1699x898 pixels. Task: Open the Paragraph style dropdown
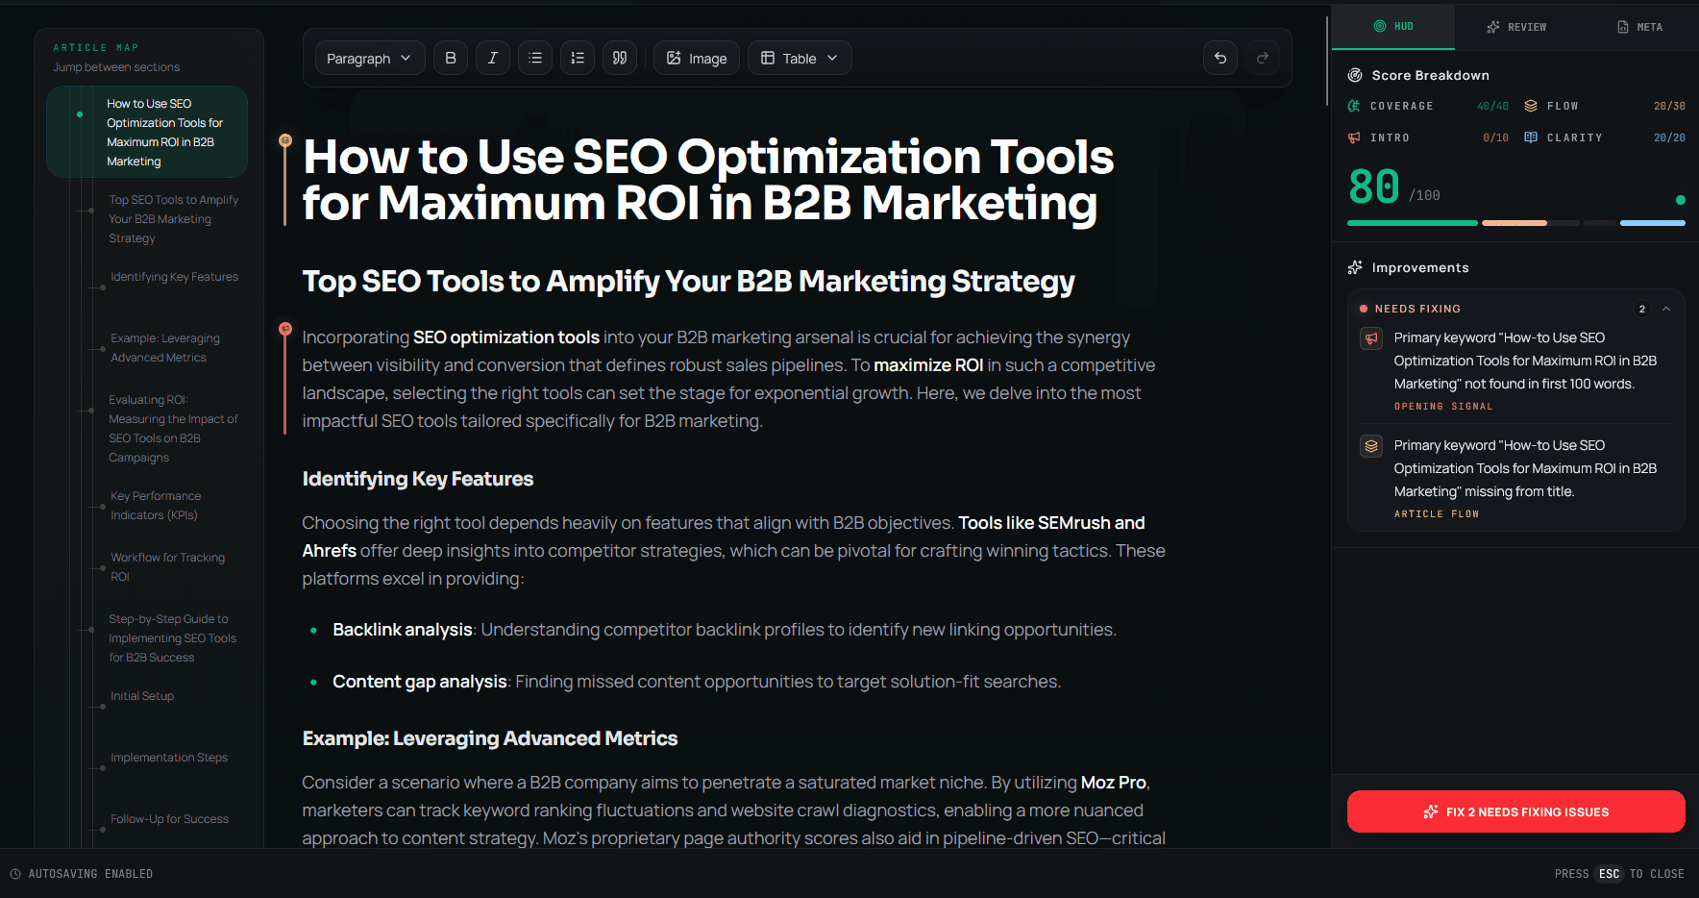pyautogui.click(x=369, y=58)
